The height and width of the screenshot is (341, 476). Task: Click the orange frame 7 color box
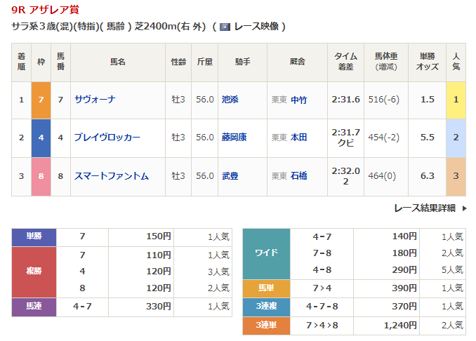[x=41, y=100]
